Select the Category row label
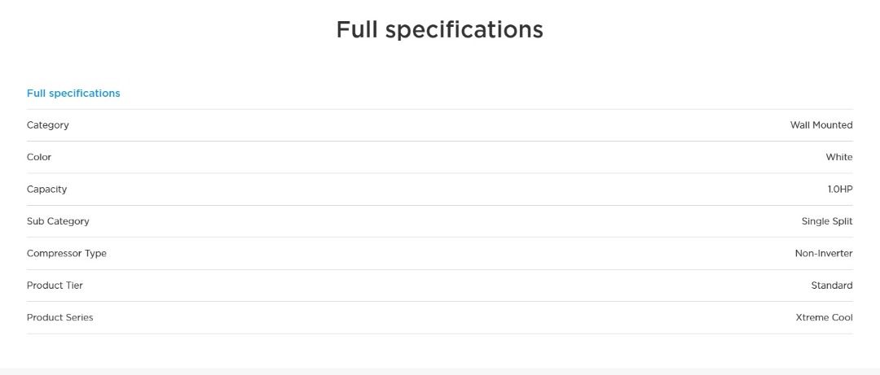 coord(48,125)
